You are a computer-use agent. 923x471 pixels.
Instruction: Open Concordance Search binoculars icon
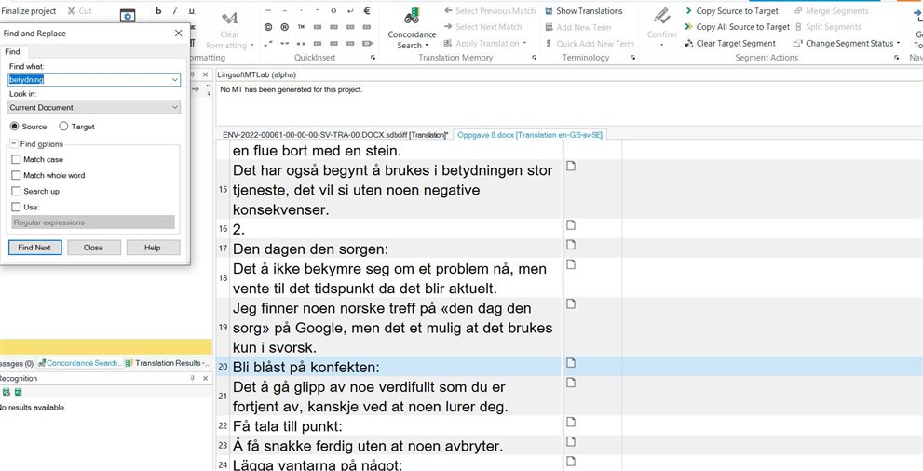[x=412, y=17]
